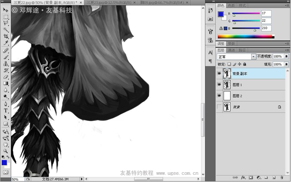The width and height of the screenshot is (291, 182).
Task: Show the hidden 背景 layer
Action: (x=219, y=107)
